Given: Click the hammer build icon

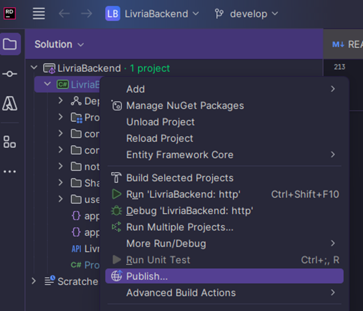Looking at the screenshot, I should 116,177.
